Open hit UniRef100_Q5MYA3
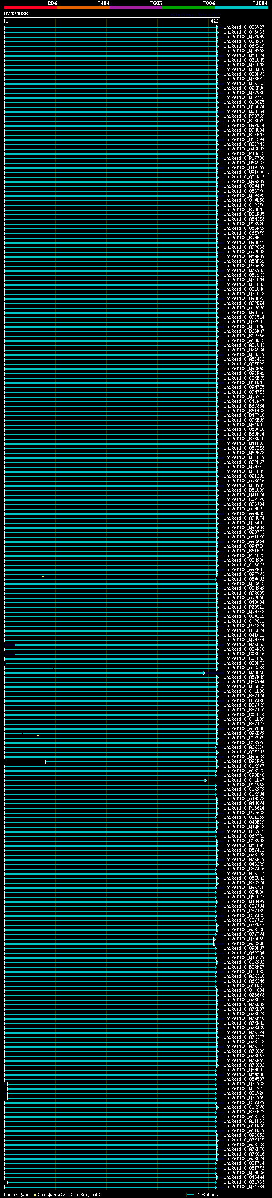272x1198 pixels. [244, 51]
